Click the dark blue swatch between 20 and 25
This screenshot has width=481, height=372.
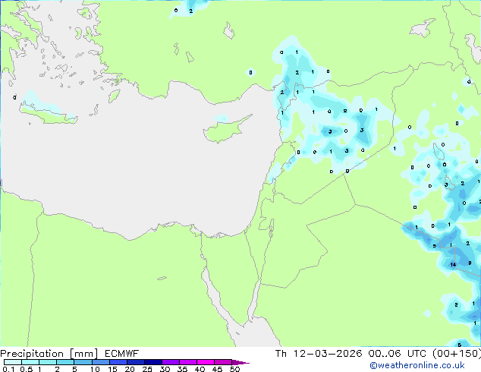(x=136, y=362)
